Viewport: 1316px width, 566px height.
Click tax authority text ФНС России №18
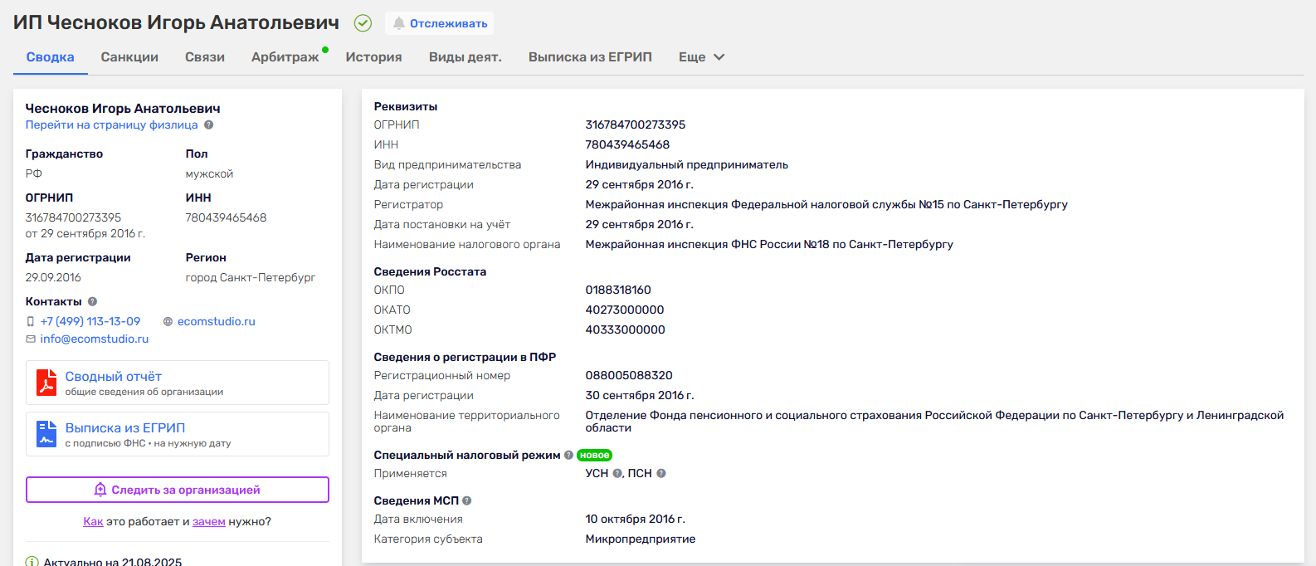769,245
